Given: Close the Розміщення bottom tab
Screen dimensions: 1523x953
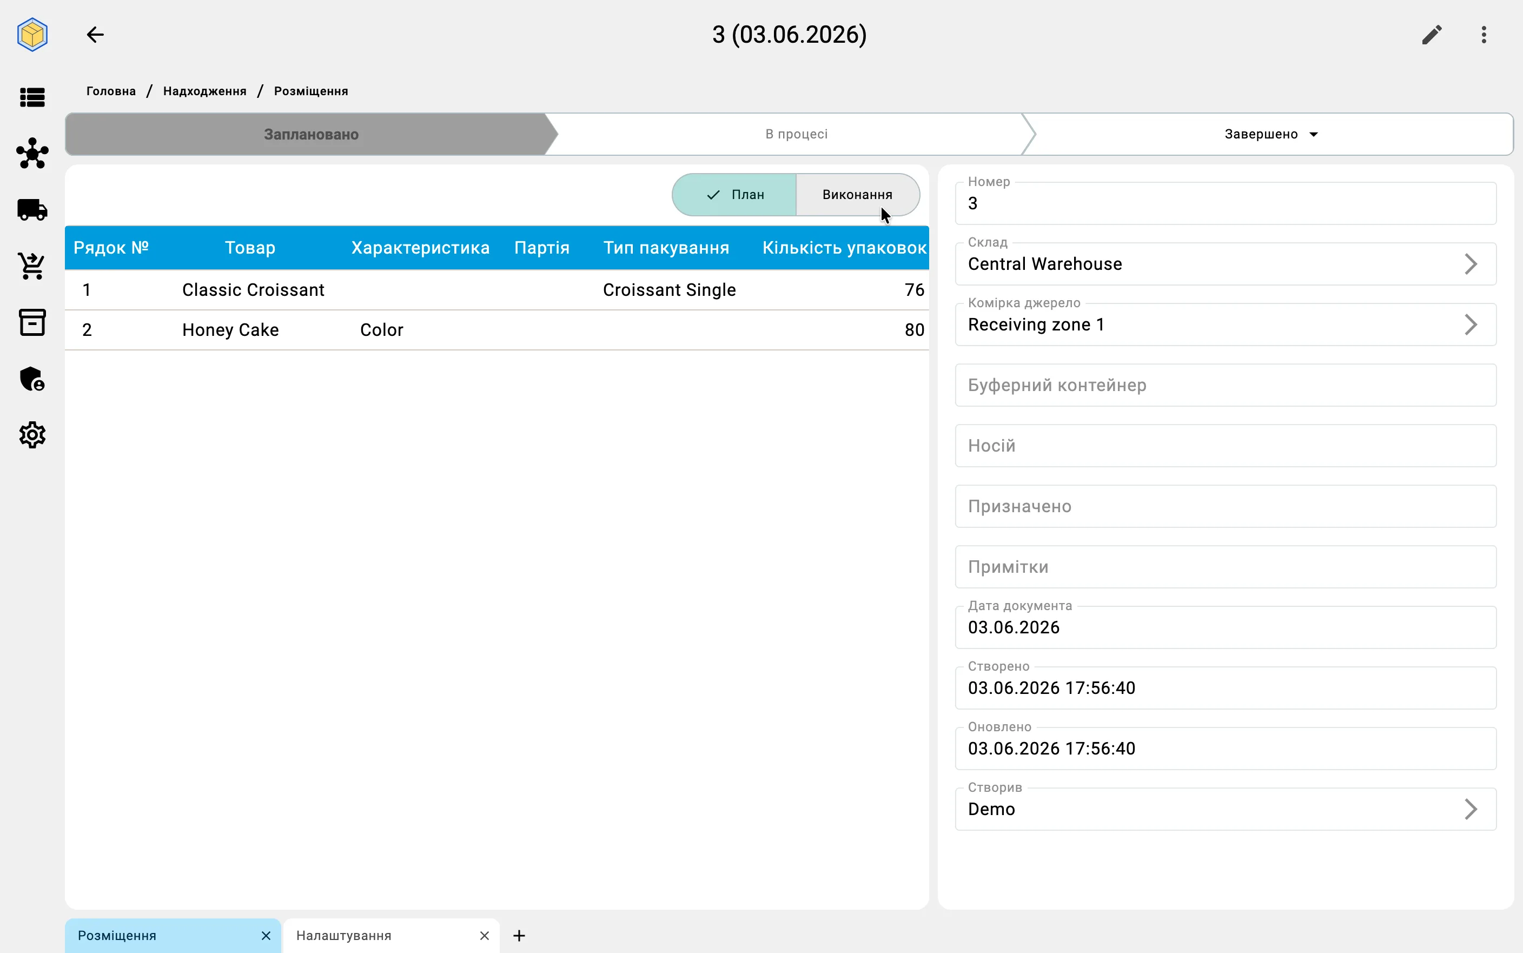Looking at the screenshot, I should point(266,935).
